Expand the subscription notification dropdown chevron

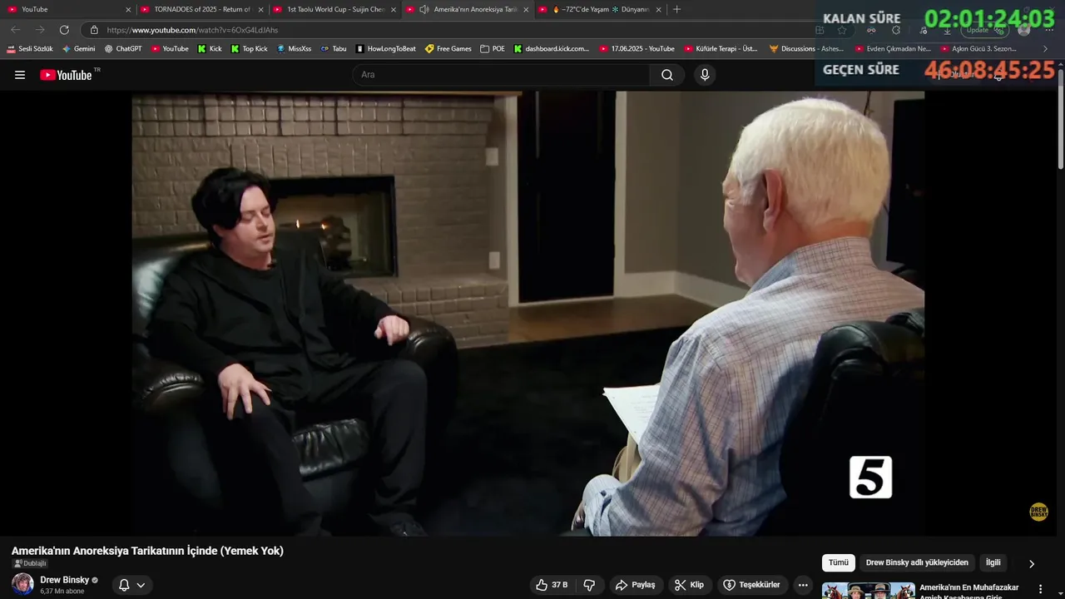(141, 585)
